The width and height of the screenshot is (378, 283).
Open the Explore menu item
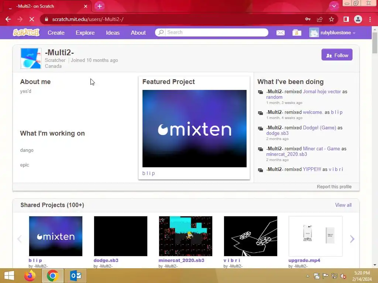pos(85,33)
